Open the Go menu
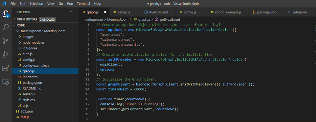 (61, 4)
